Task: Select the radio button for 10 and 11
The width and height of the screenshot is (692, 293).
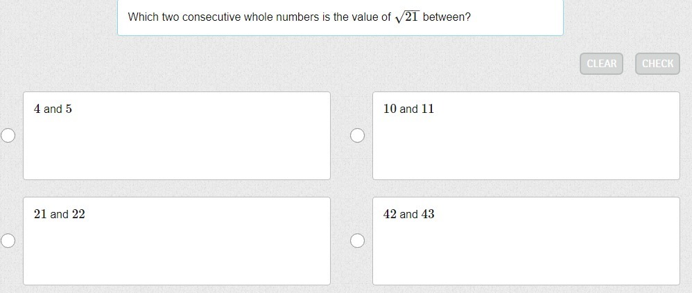Action: click(x=357, y=136)
